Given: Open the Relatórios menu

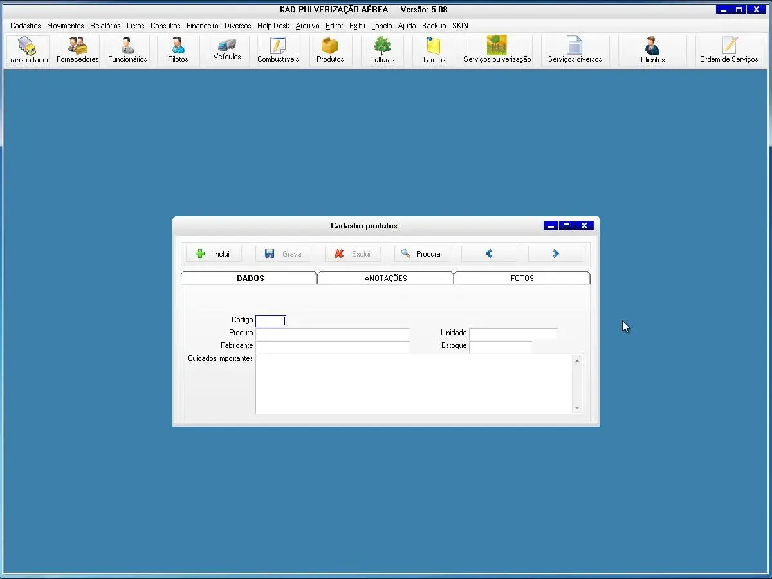Looking at the screenshot, I should [x=106, y=26].
